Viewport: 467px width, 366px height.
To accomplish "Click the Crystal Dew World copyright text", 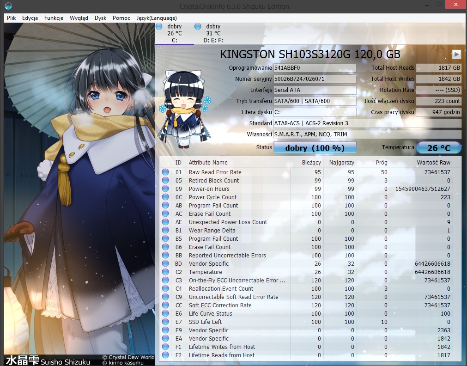I will 128,357.
